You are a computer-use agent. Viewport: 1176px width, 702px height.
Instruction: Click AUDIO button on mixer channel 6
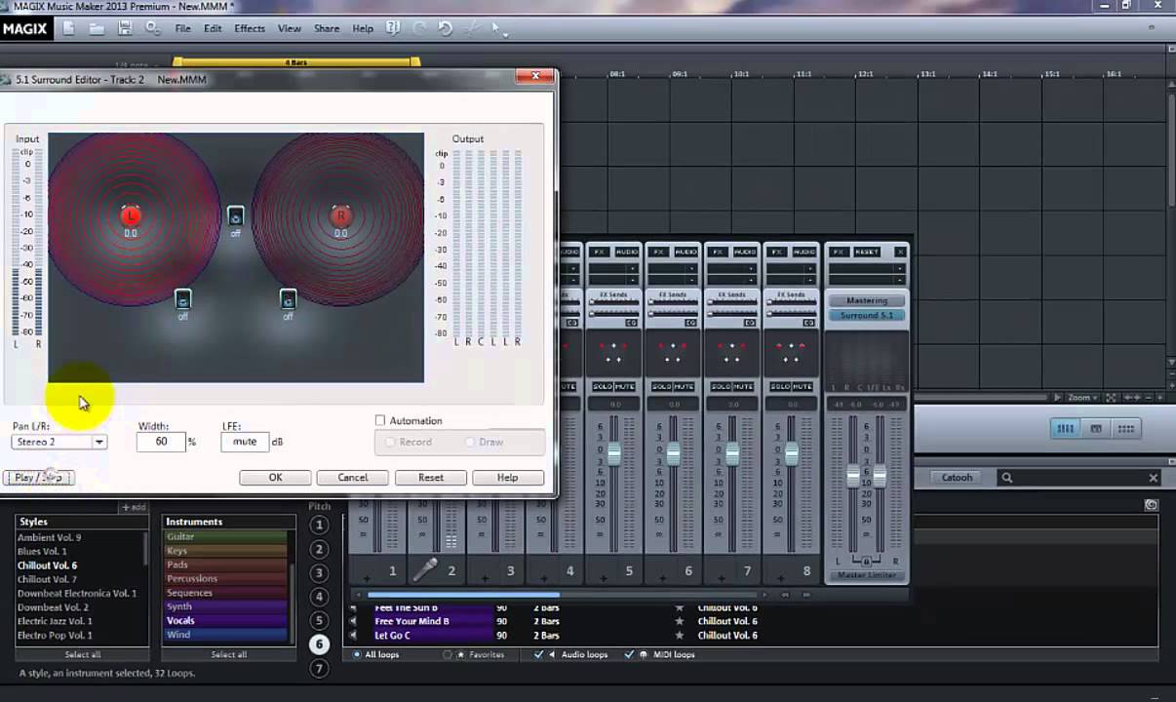686,252
